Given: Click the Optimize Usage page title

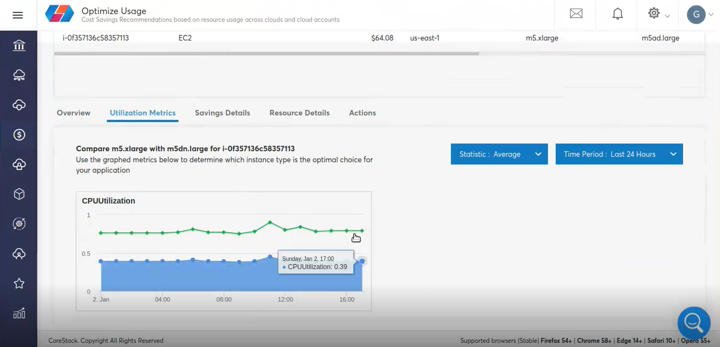Looking at the screenshot, I should click(x=114, y=11).
